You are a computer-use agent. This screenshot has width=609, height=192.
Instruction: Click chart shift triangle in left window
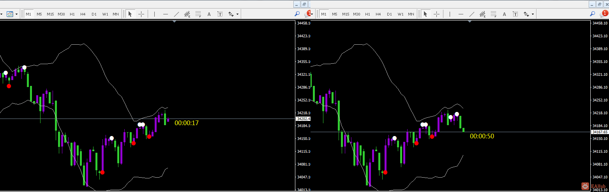point(174,22)
